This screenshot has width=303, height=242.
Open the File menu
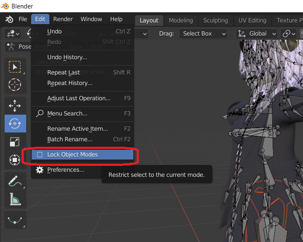tap(23, 19)
